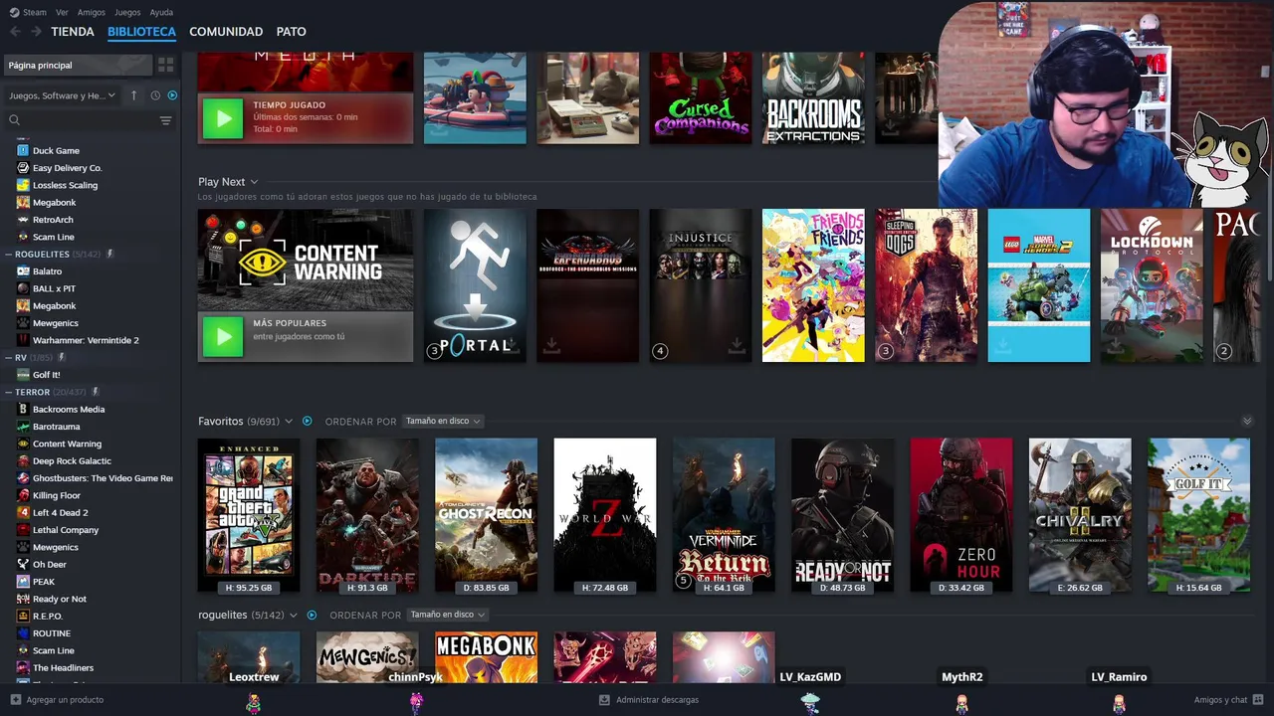
Task: Click the Amigos y chat icon
Action: [1258, 700]
